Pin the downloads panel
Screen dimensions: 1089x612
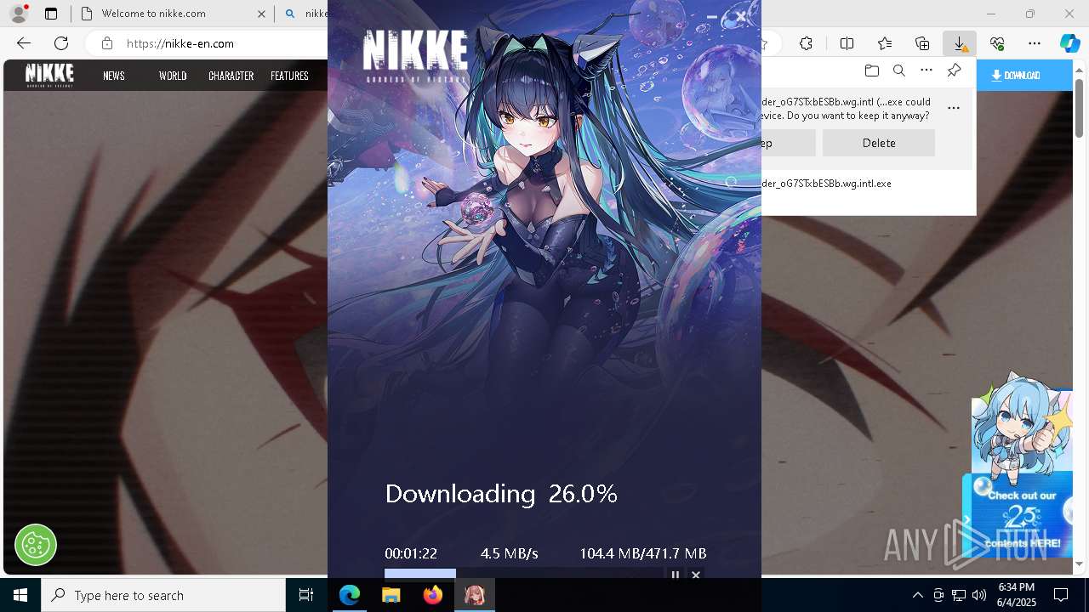[954, 71]
